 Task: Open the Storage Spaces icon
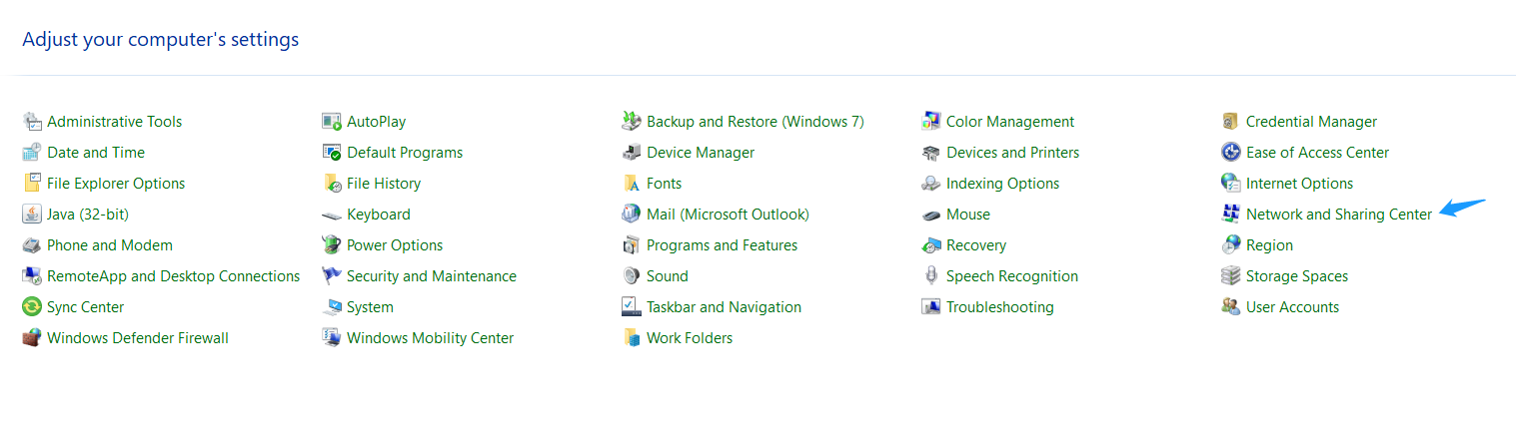1230,276
